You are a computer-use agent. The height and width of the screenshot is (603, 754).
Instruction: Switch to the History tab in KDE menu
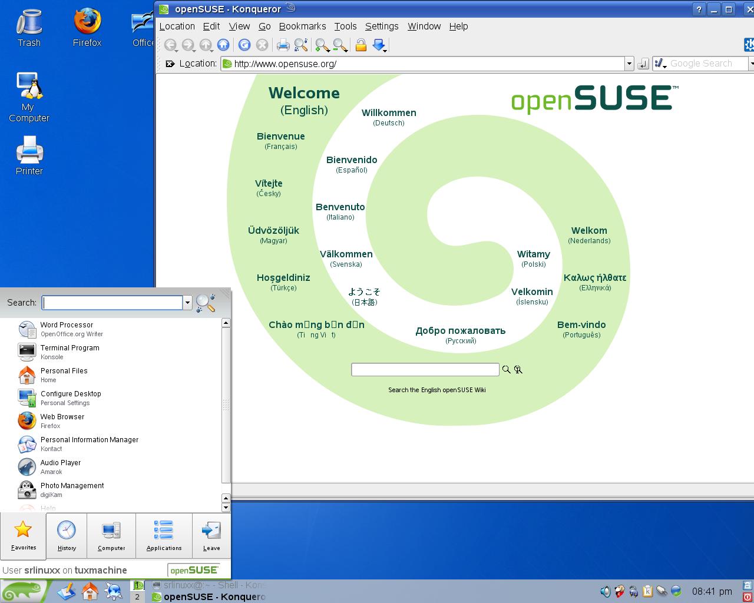67,535
